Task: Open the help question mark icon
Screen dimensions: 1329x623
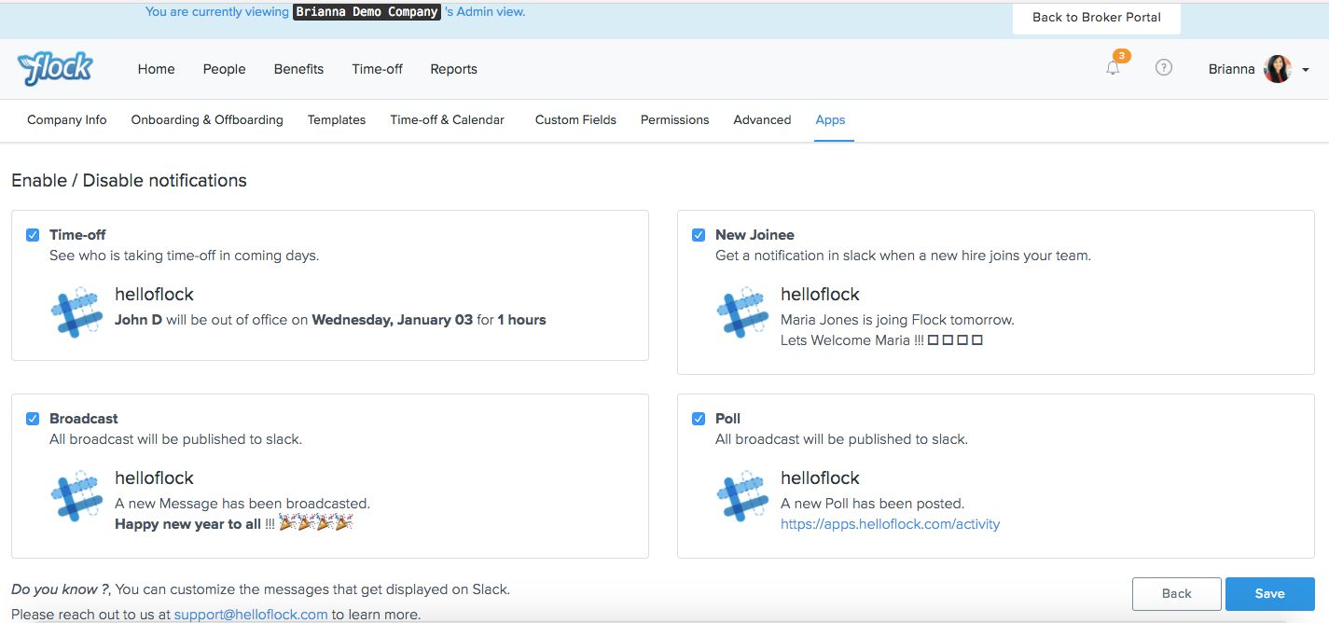Action: (1163, 67)
